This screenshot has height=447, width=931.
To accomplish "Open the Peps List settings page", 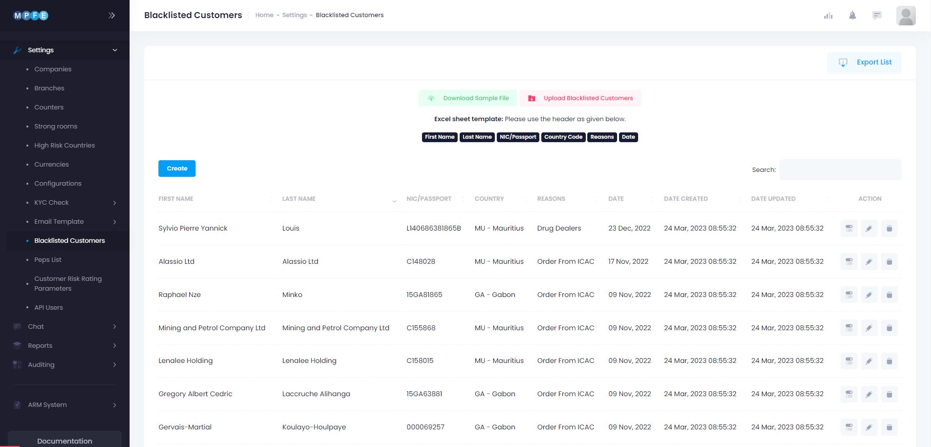I will tap(47, 260).
